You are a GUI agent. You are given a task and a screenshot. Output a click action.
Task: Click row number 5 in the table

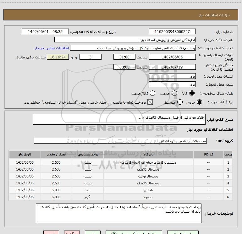228,190
